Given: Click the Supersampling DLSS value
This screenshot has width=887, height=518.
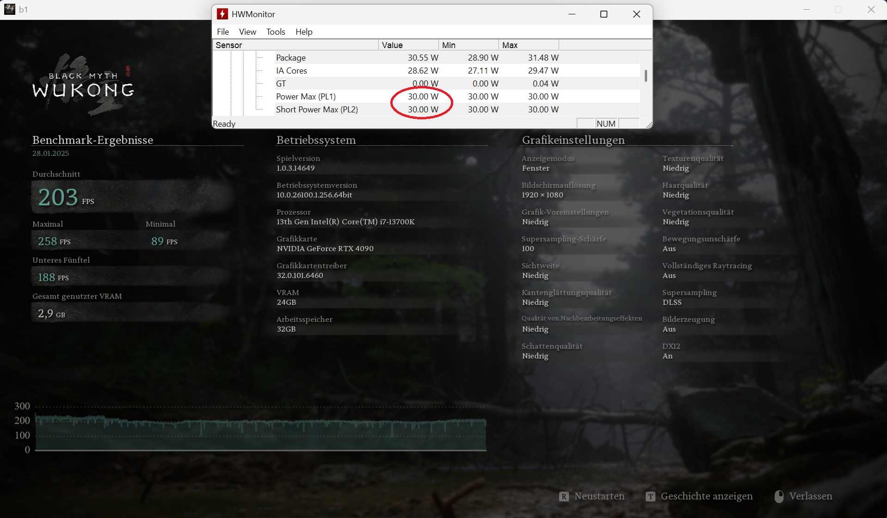Looking at the screenshot, I should 672,302.
